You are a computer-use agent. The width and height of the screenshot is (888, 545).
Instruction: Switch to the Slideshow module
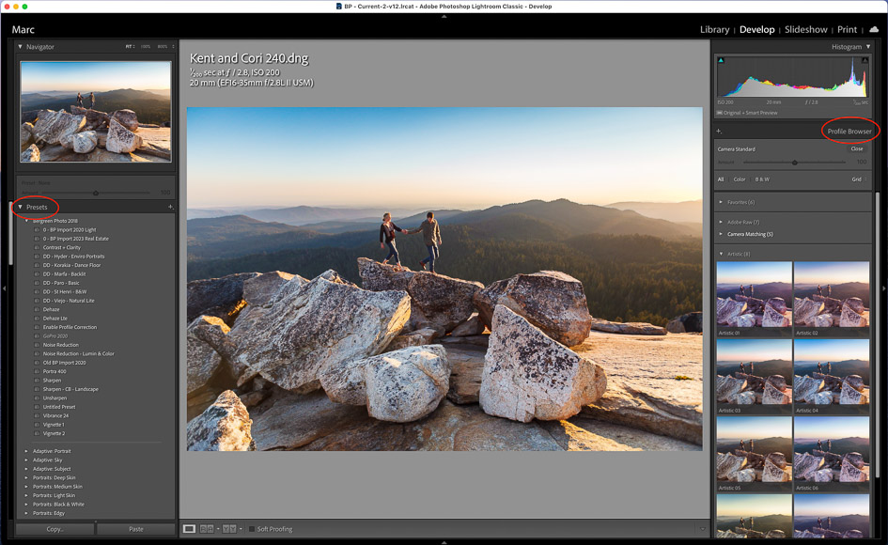(x=806, y=29)
